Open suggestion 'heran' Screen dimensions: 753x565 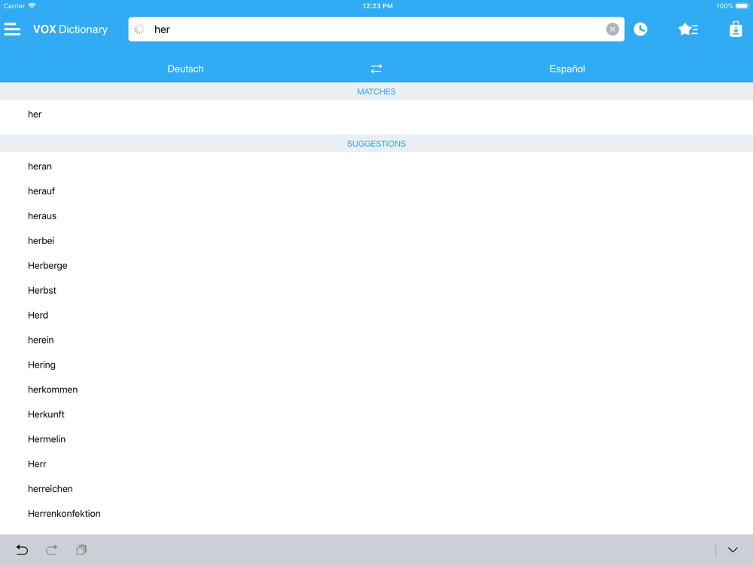[x=376, y=166]
